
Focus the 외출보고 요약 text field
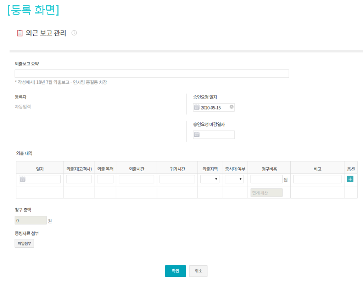pyautogui.click(x=152, y=74)
